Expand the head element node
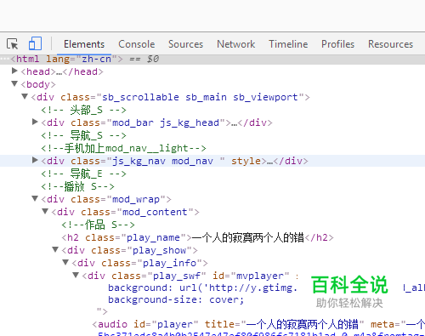This screenshot has width=425, height=336. 14,71
